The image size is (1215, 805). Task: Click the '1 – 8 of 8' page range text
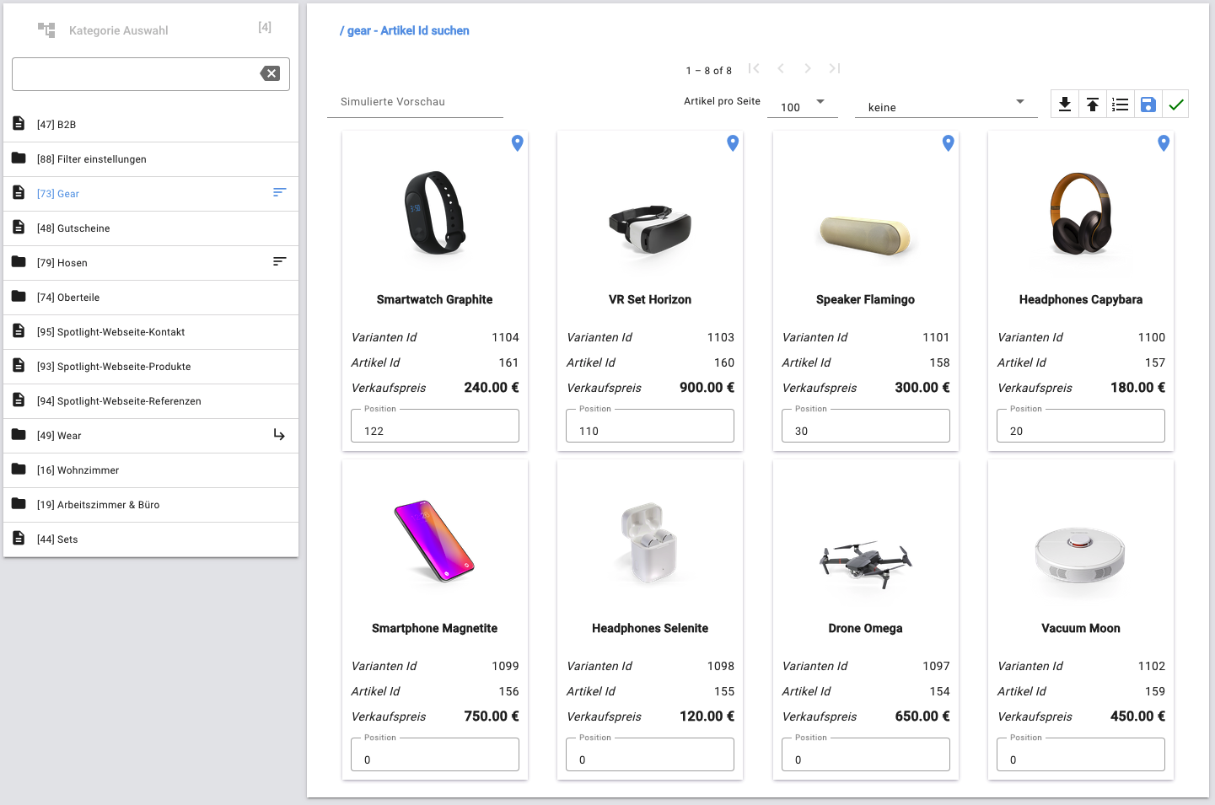point(709,71)
